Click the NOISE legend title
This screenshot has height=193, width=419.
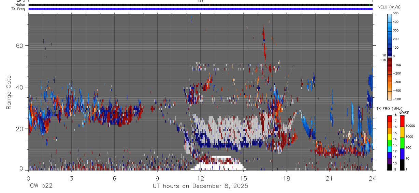tap(404, 113)
